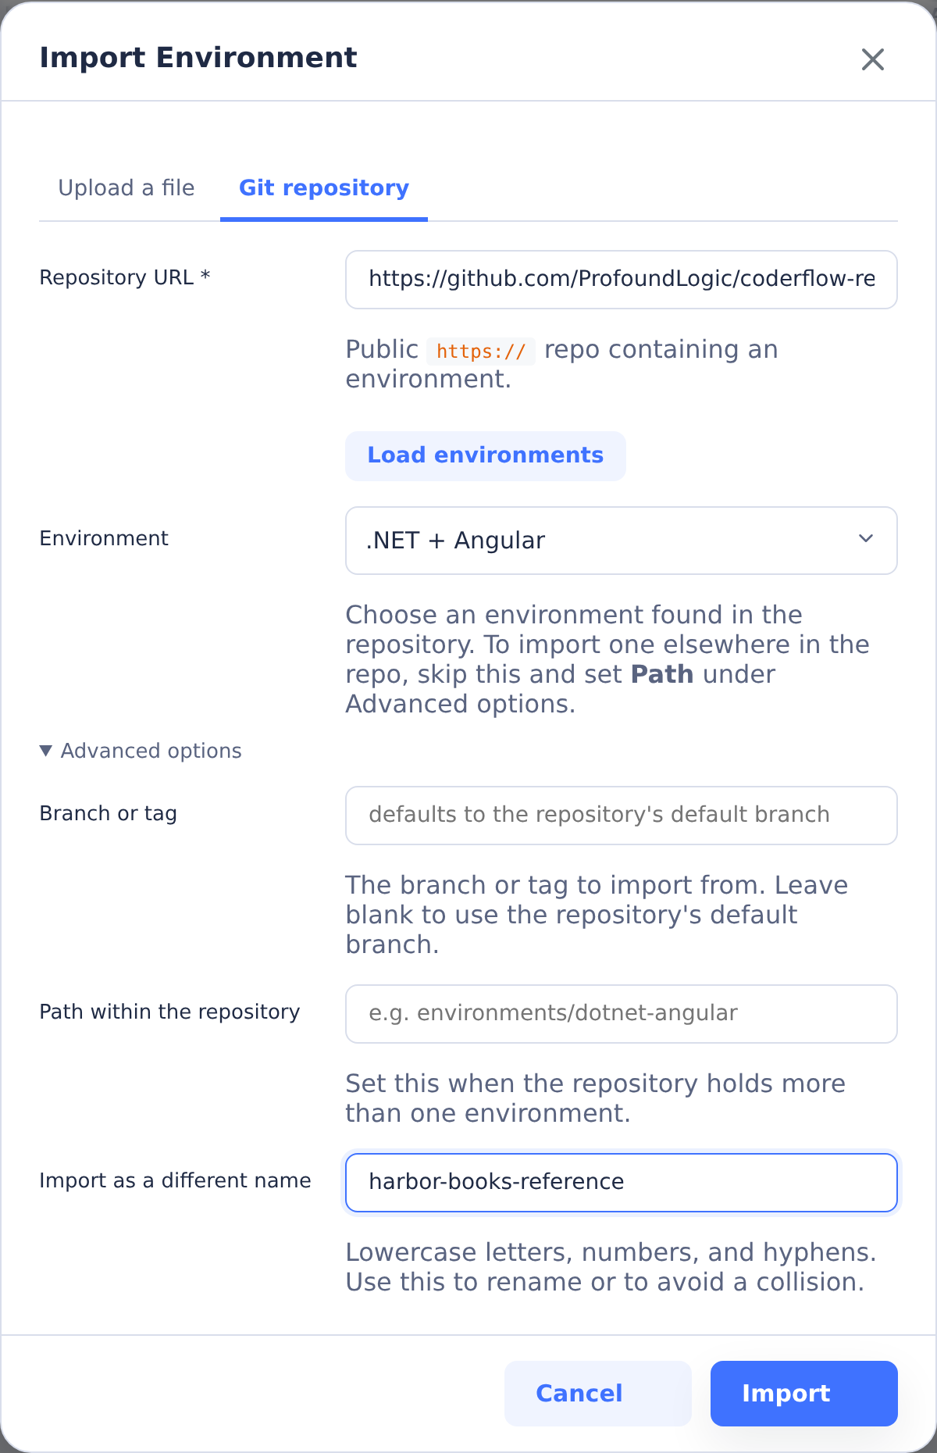Image resolution: width=937 pixels, height=1453 pixels.
Task: Click the Environment field label
Action: click(104, 538)
